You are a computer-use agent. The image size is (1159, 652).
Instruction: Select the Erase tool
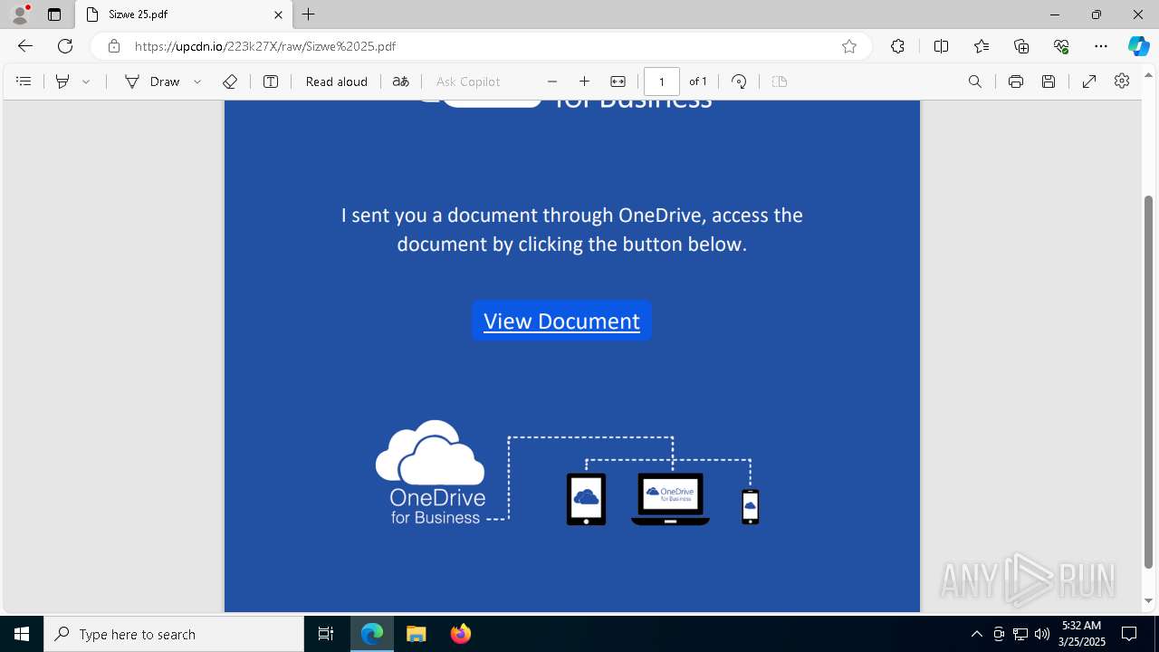pyautogui.click(x=230, y=81)
